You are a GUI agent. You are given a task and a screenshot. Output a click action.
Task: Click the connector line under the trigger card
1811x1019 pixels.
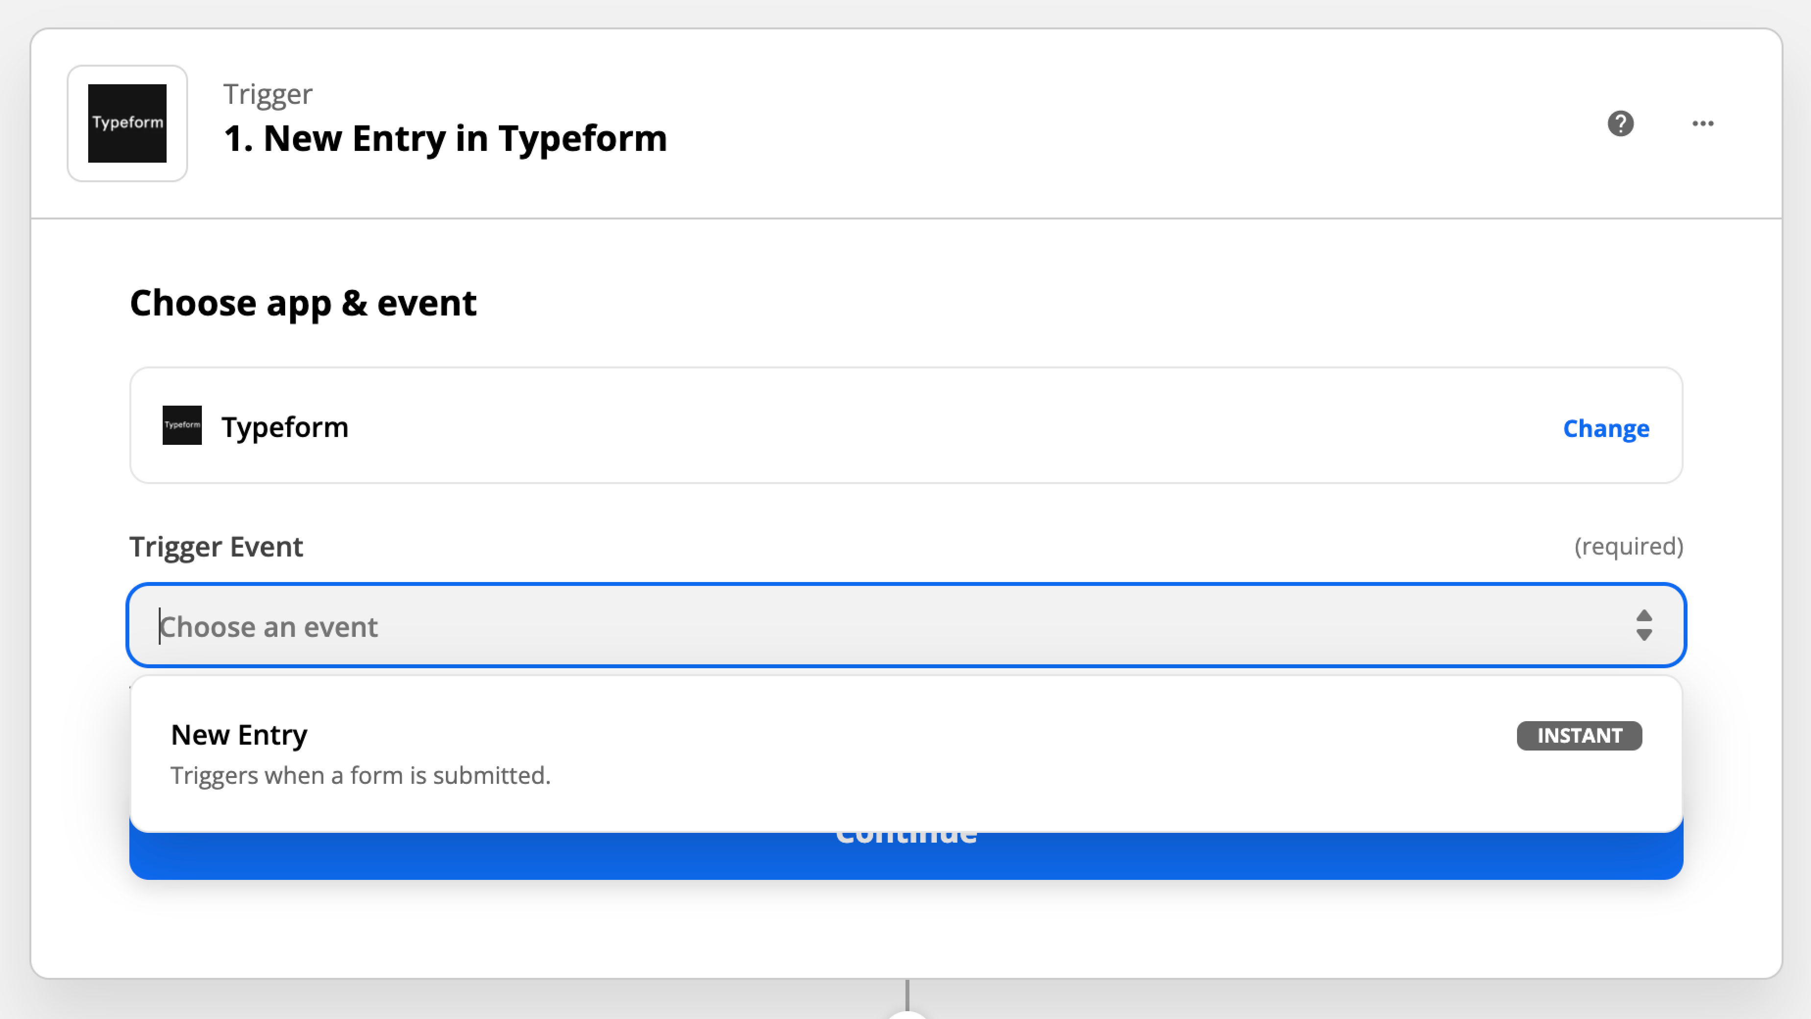[907, 995]
